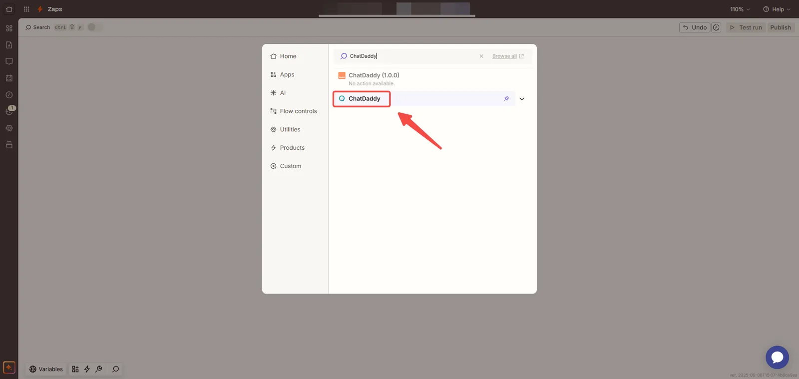The width and height of the screenshot is (799, 379).
Task: Open the Help dropdown menu
Action: coord(777,9)
